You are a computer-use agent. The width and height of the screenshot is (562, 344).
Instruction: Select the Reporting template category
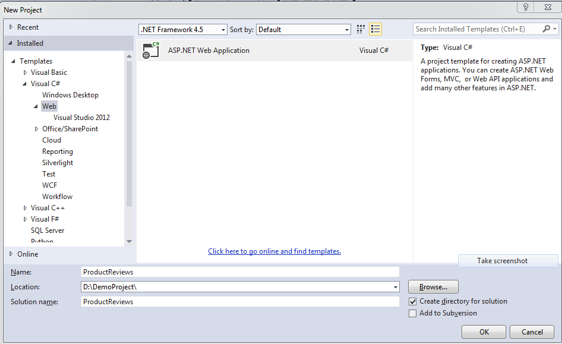[x=58, y=152]
